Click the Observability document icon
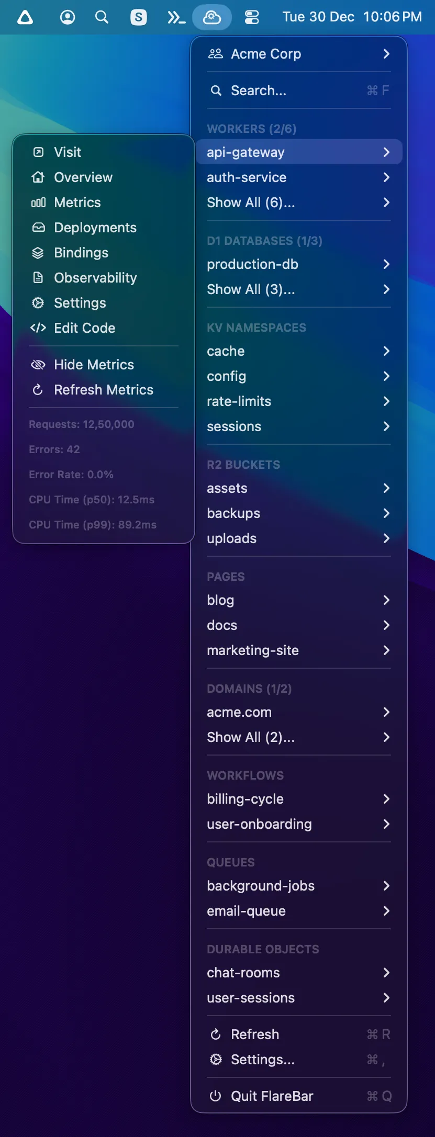The image size is (435, 1137). 38,278
